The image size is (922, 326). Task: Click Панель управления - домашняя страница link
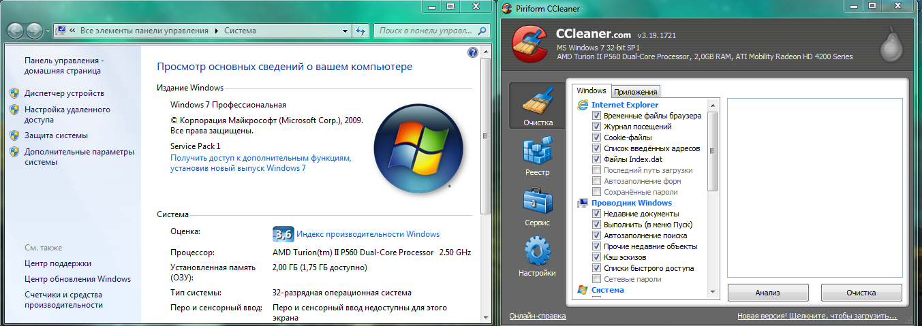point(64,65)
